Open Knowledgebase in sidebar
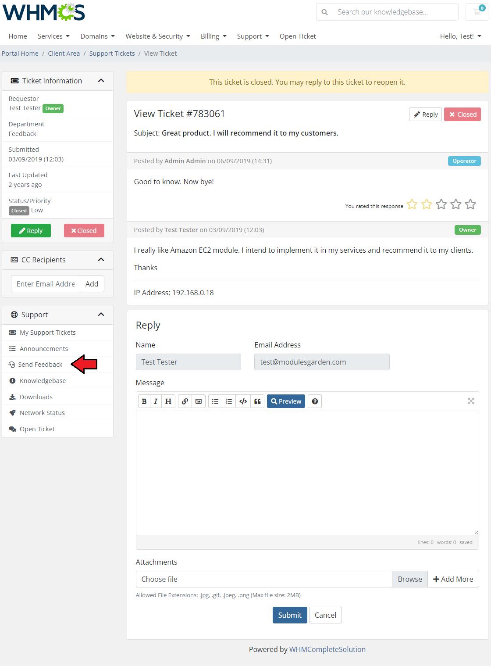Image resolution: width=491 pixels, height=666 pixels. (x=57, y=381)
